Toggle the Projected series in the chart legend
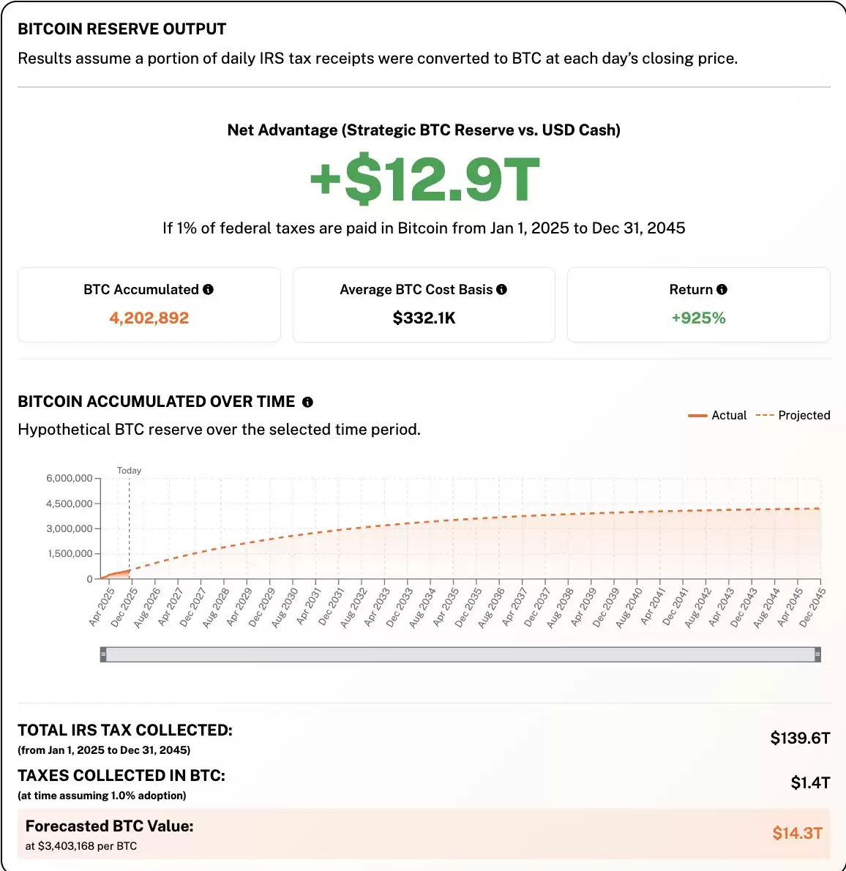 coord(793,415)
